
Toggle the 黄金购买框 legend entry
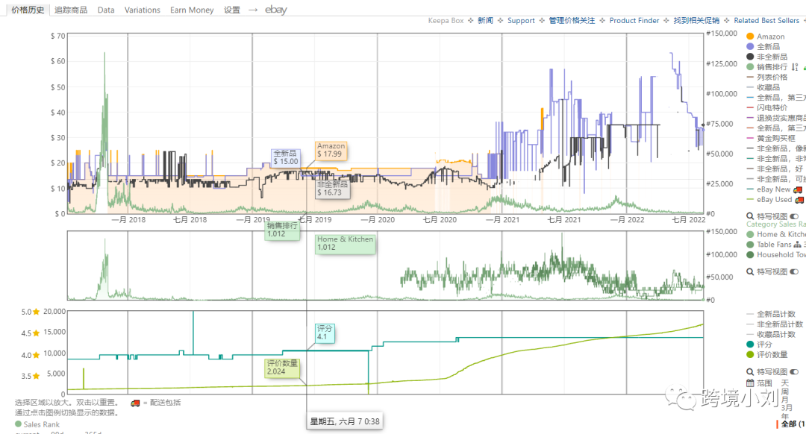pyautogui.click(x=771, y=138)
